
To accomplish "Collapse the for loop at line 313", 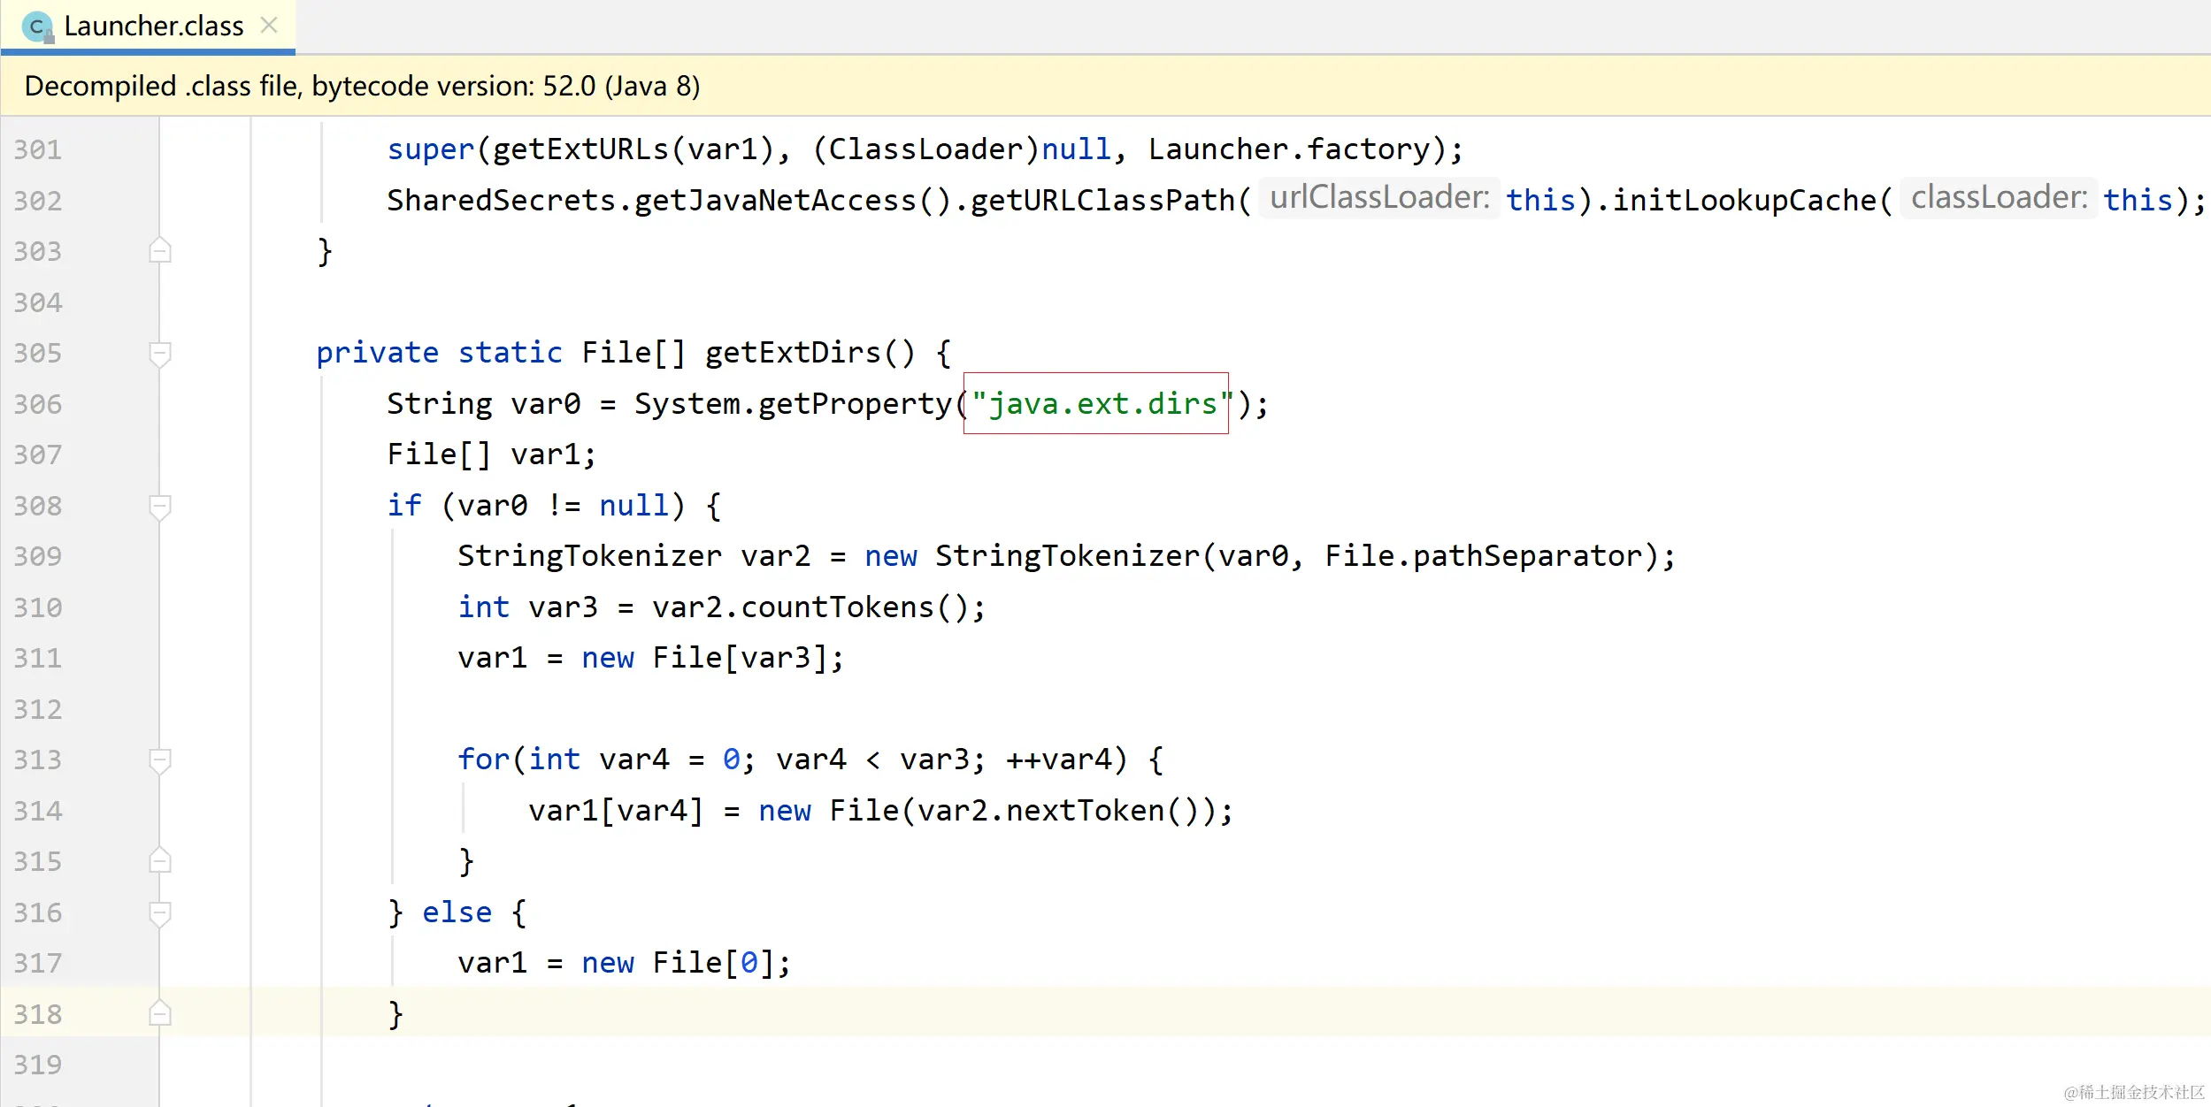I will click(160, 760).
